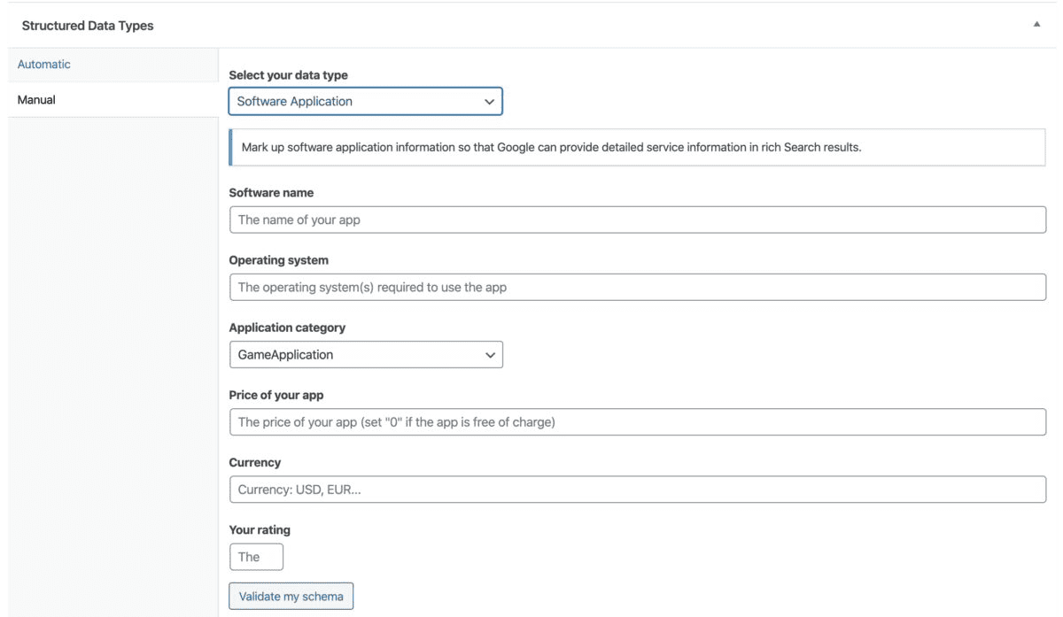Focus the Currency input field
1063x617 pixels.
[x=638, y=490]
